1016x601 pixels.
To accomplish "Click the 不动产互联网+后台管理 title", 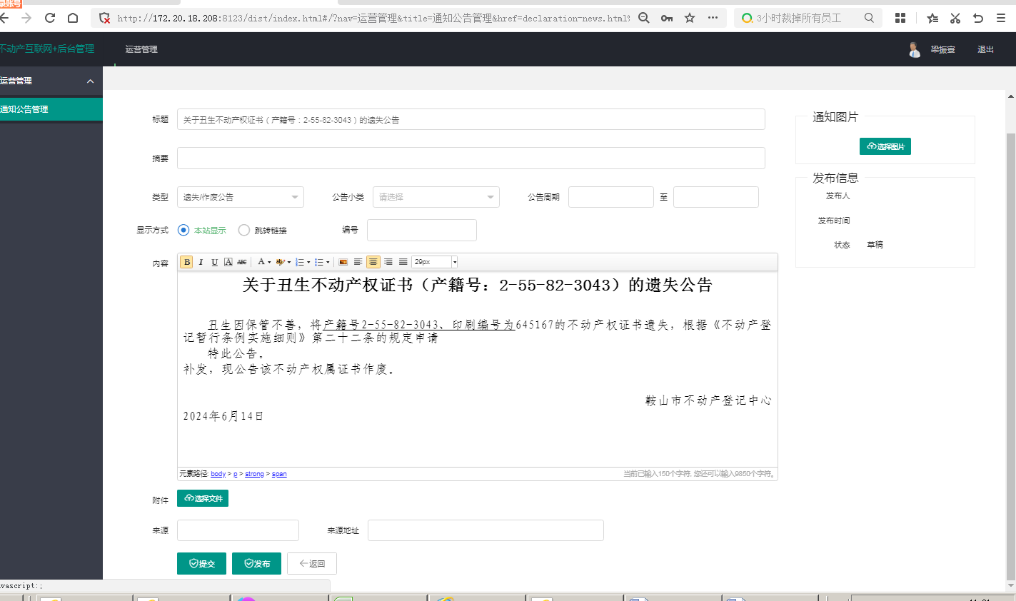I will click(x=47, y=49).
